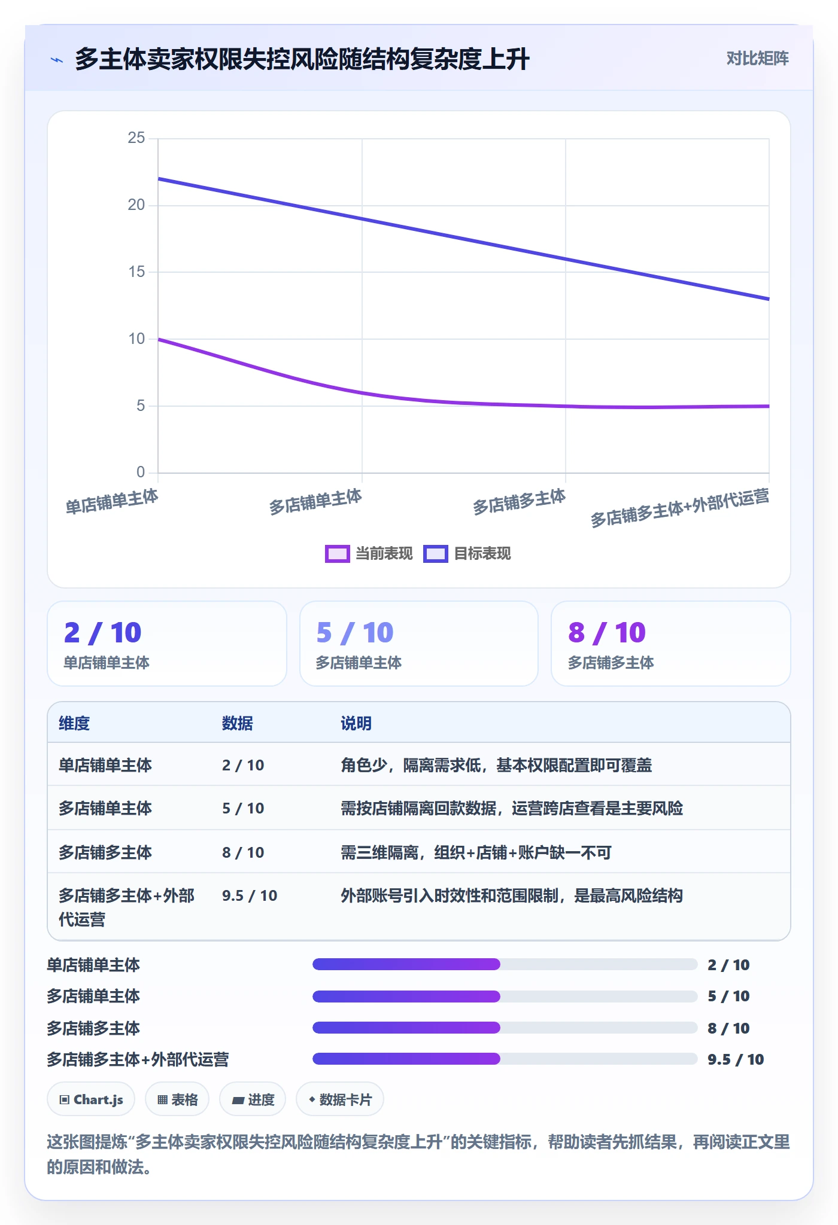Click the 单店铺单主体 label on the chart x-axis

tap(112, 501)
